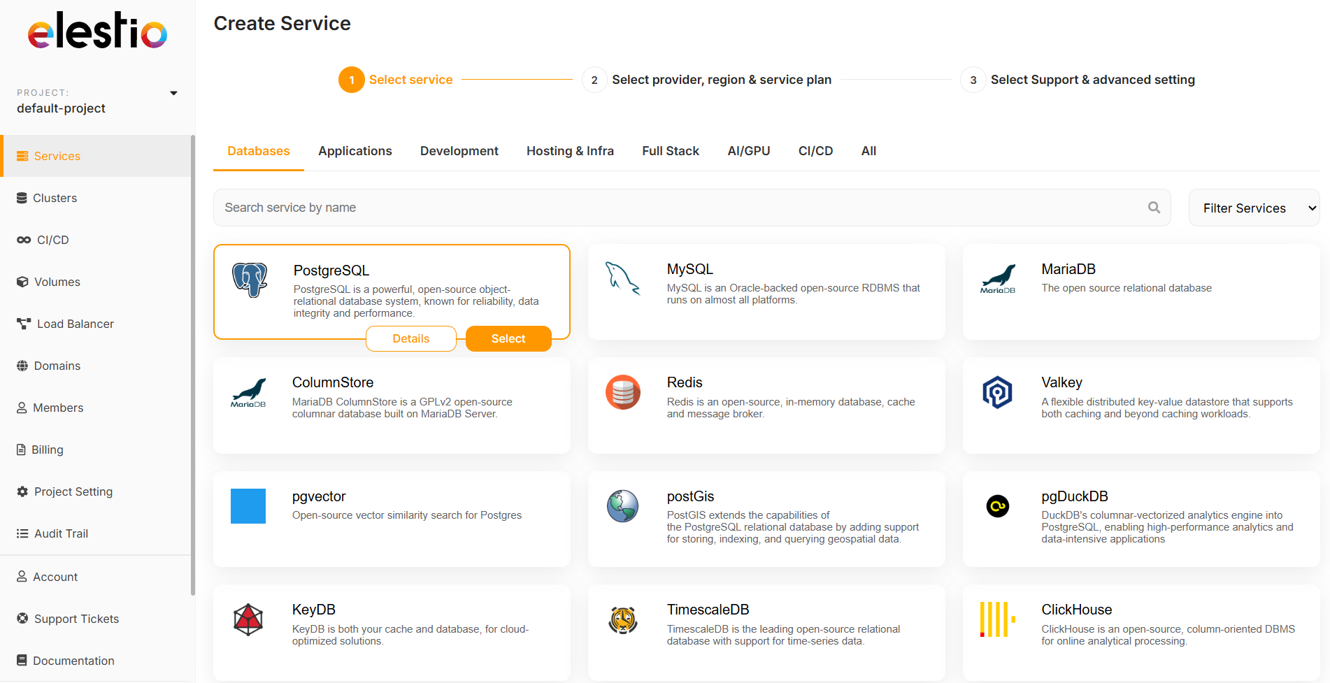Focus the Search service by name field
1330x683 pixels.
[692, 208]
